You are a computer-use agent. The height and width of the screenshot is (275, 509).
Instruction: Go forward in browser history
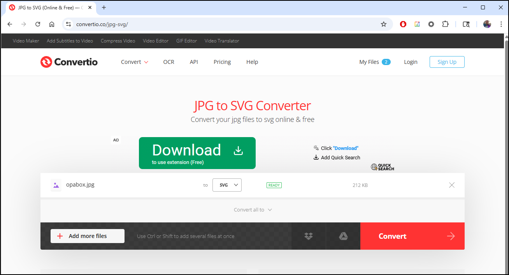coord(24,24)
